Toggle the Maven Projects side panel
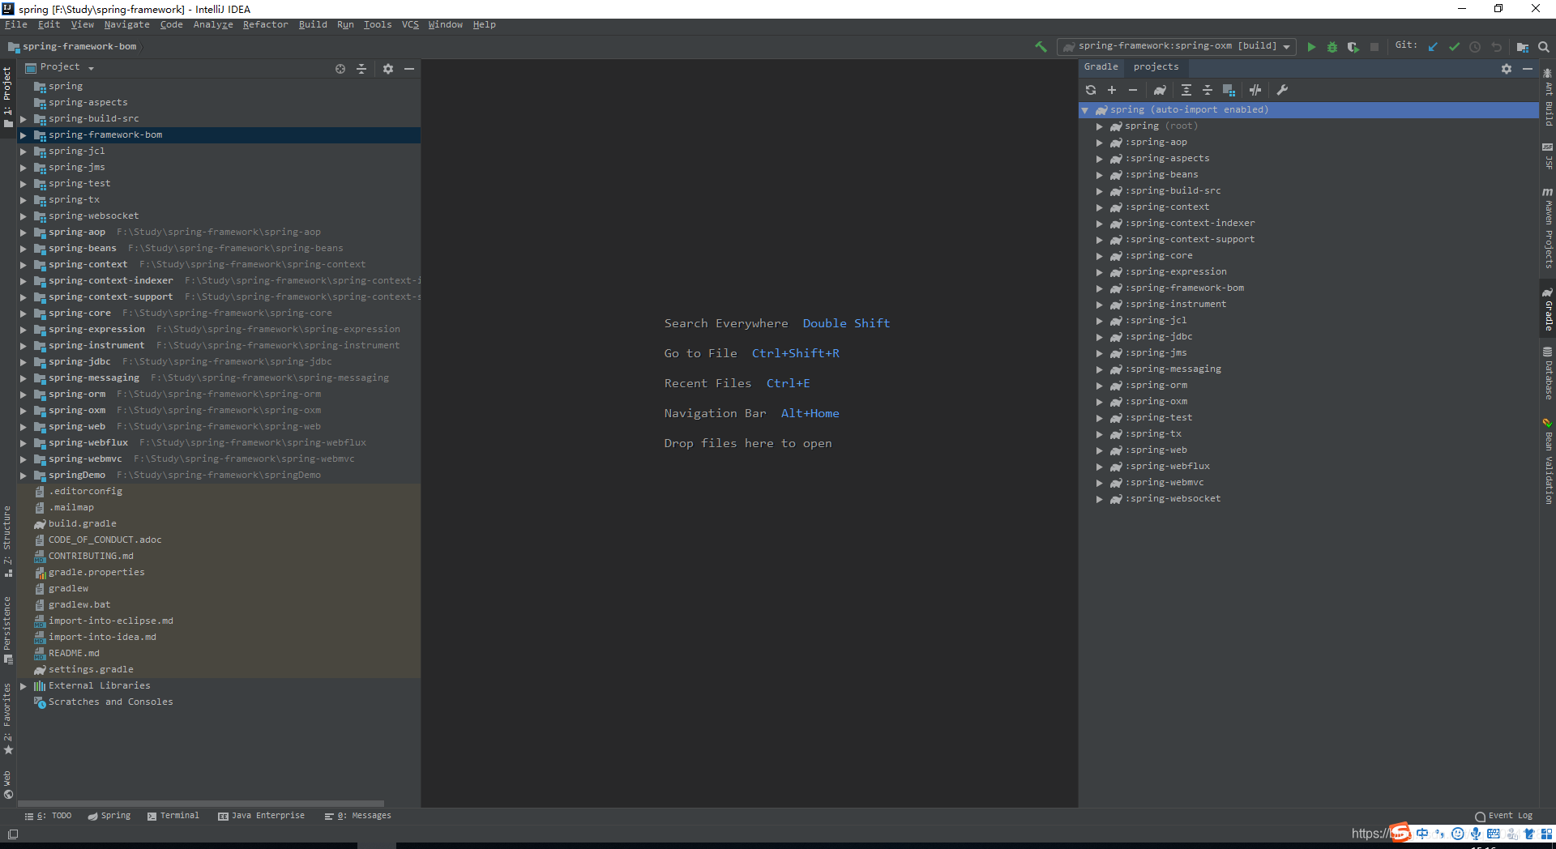 [x=1548, y=228]
